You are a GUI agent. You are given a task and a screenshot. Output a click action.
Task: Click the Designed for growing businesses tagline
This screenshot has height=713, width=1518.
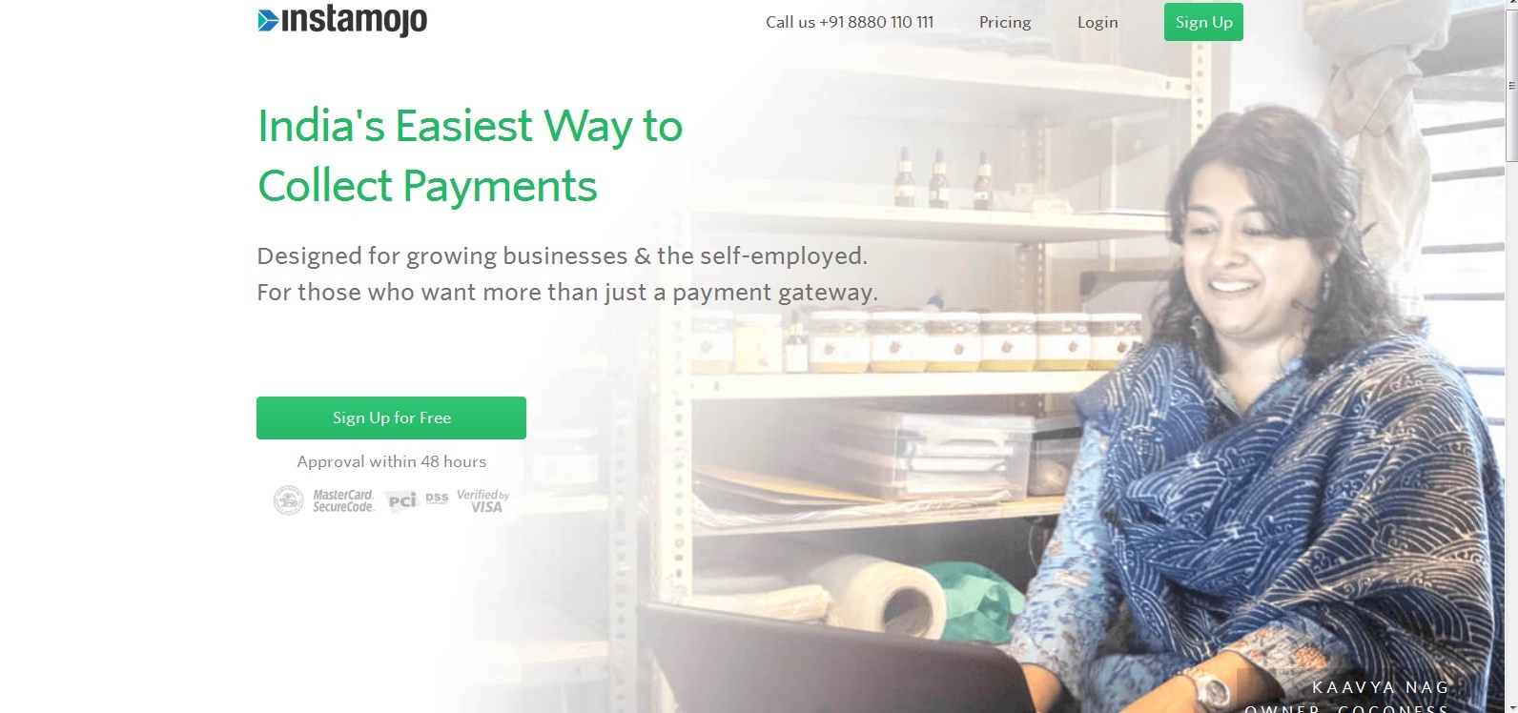[567, 274]
